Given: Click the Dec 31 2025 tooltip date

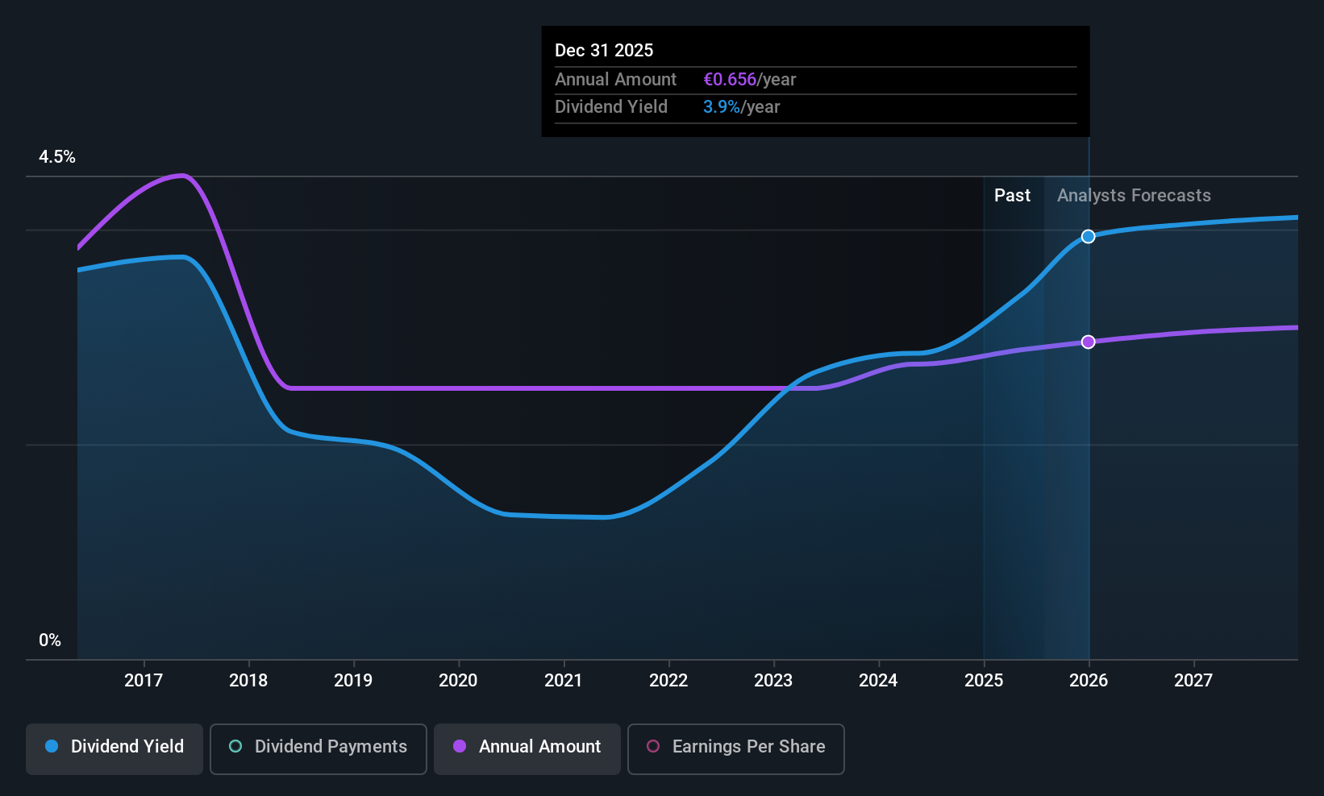Looking at the screenshot, I should click(604, 50).
